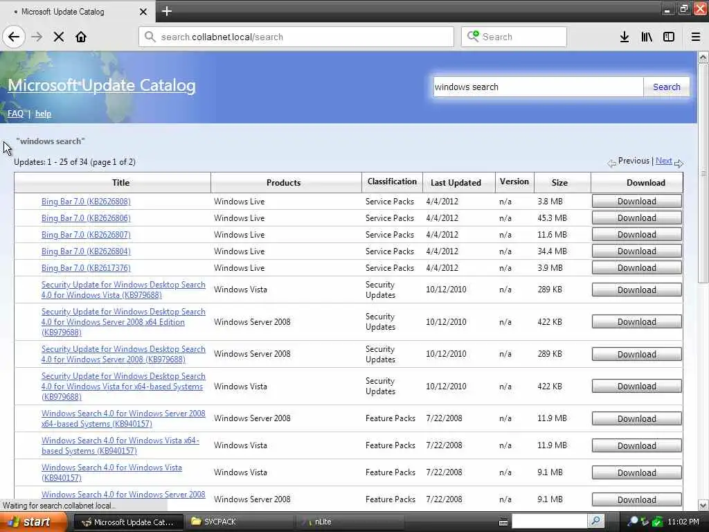Viewport: 709px width, 532px height.
Task: Open the downloads arrow icon in toolbar
Action: pyautogui.click(x=625, y=37)
